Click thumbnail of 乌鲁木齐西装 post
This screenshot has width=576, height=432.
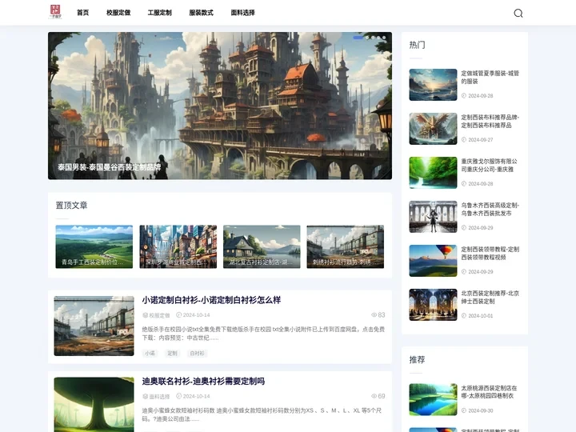tap(433, 217)
